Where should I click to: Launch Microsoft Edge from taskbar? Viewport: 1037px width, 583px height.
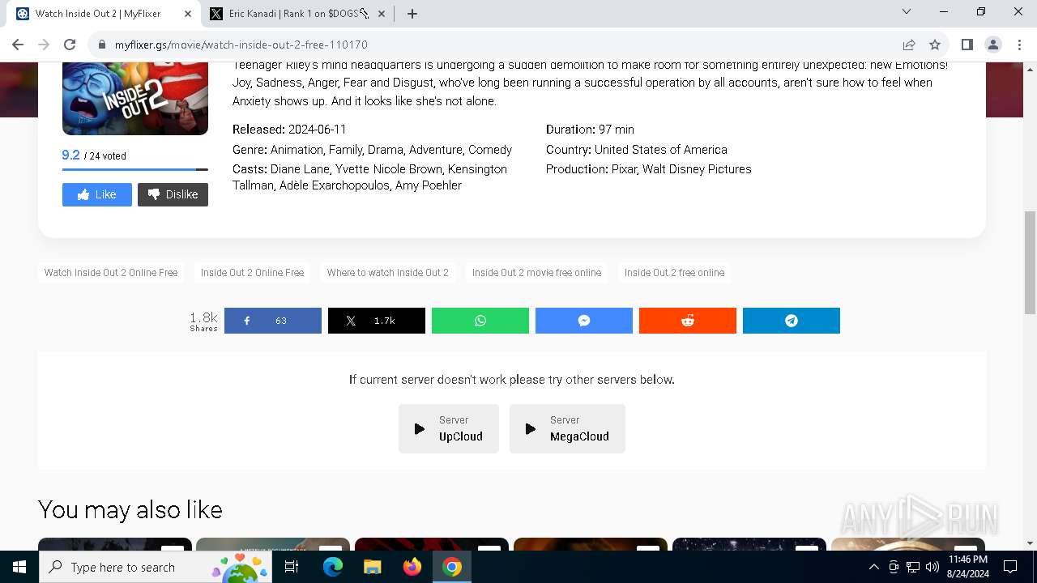point(332,567)
